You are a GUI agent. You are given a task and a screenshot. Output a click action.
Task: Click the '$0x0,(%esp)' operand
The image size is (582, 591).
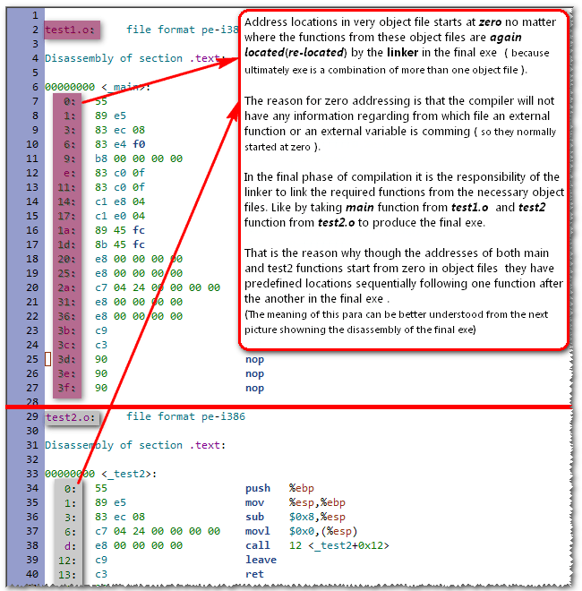coord(323,531)
